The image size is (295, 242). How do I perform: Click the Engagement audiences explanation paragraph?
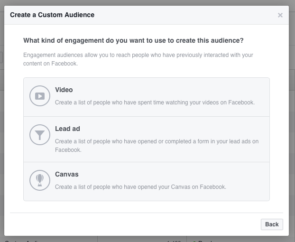(138, 59)
